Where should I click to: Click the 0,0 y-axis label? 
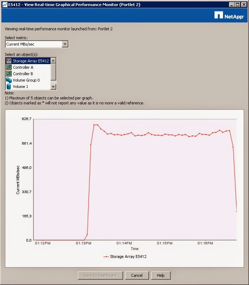pos(29,240)
